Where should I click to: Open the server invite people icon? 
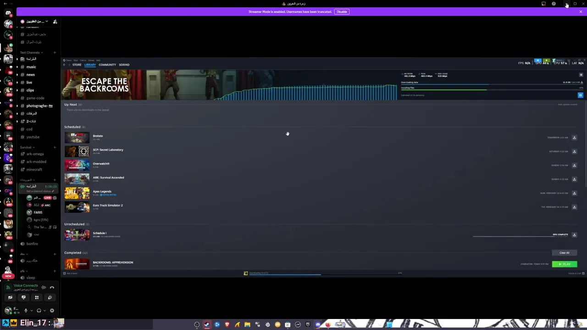[55, 22]
